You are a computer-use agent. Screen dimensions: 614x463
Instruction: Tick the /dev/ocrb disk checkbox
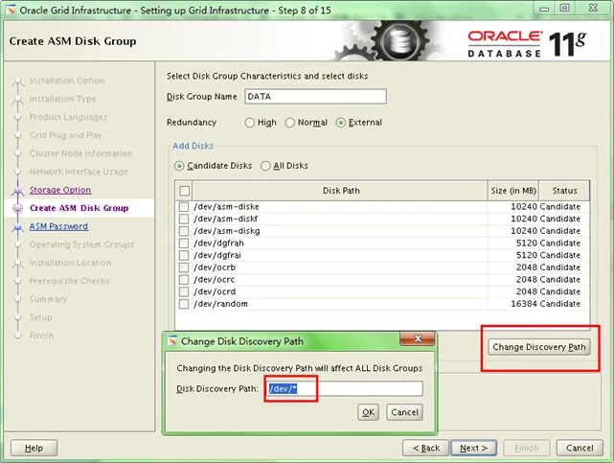point(184,267)
